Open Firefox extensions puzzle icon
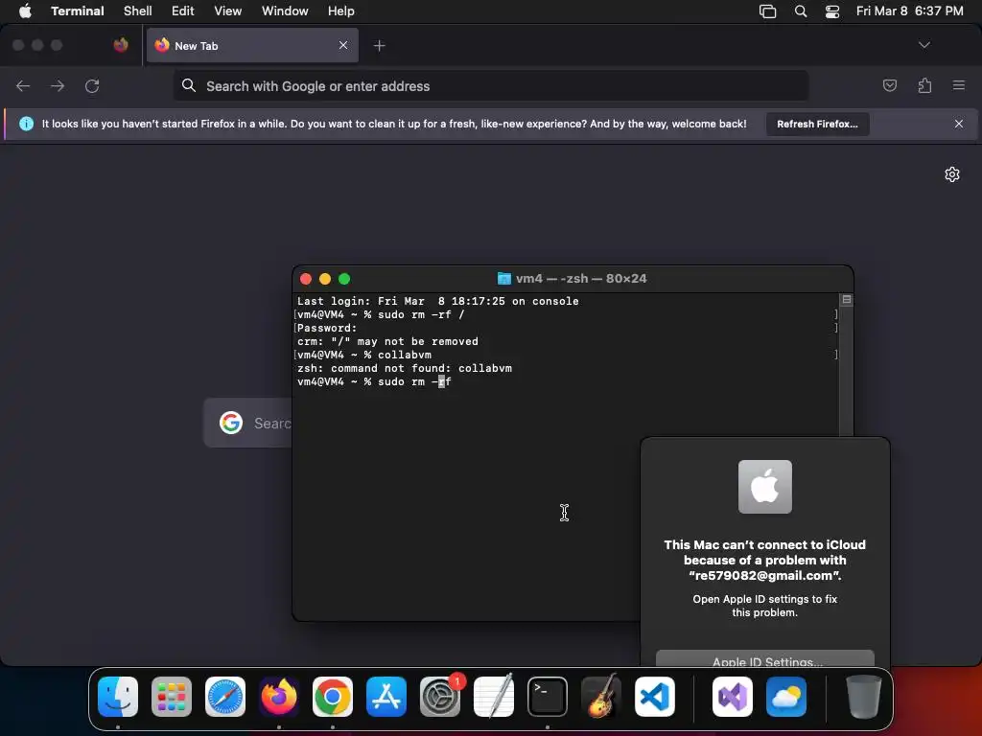The width and height of the screenshot is (982, 736). pyautogui.click(x=924, y=85)
